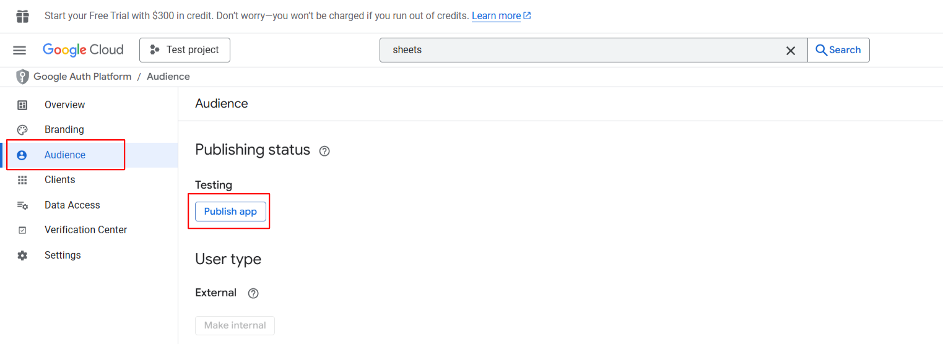Image resolution: width=943 pixels, height=344 pixels.
Task: Click the Verification Center checkbox icon
Action: (22, 230)
